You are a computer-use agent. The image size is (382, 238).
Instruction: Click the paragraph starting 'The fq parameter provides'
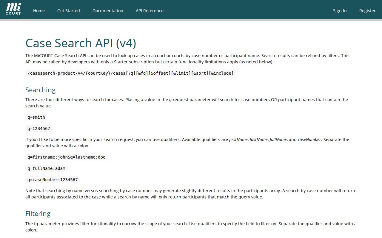[x=191, y=227]
